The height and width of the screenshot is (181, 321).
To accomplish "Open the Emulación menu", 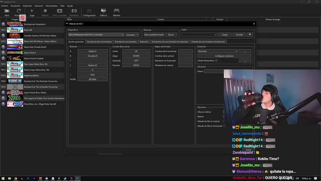I will pyautogui.click(x=16, y=6).
